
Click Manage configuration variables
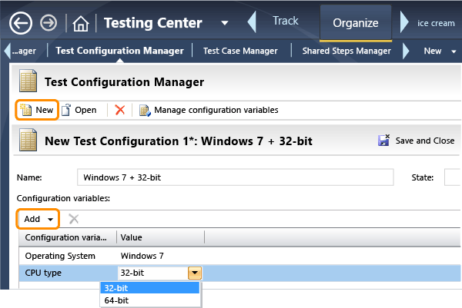coord(209,110)
